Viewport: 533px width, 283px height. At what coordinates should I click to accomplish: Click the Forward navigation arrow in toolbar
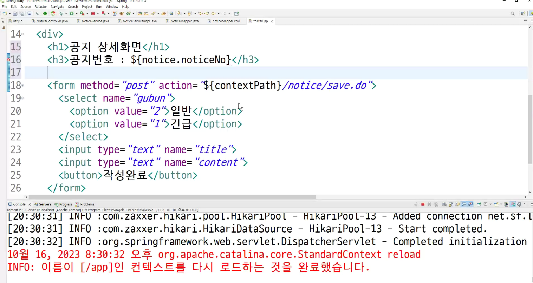click(x=224, y=14)
